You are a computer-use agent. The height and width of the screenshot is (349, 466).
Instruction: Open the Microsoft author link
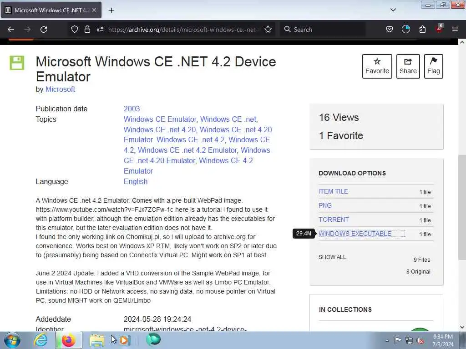[x=60, y=90]
